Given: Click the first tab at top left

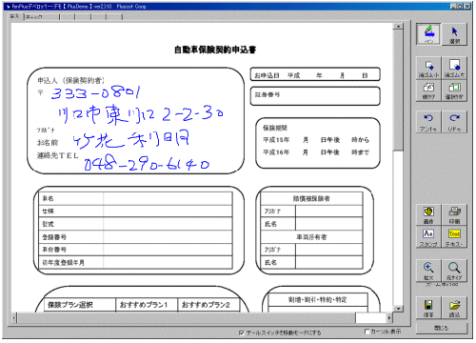Looking at the screenshot, I should coord(15,16).
